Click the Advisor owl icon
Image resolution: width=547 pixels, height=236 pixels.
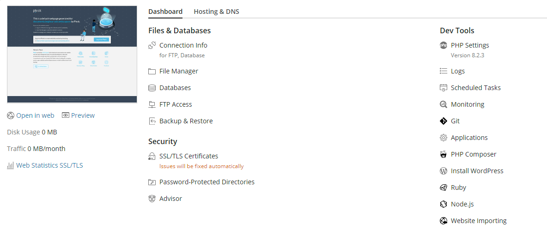coord(152,199)
